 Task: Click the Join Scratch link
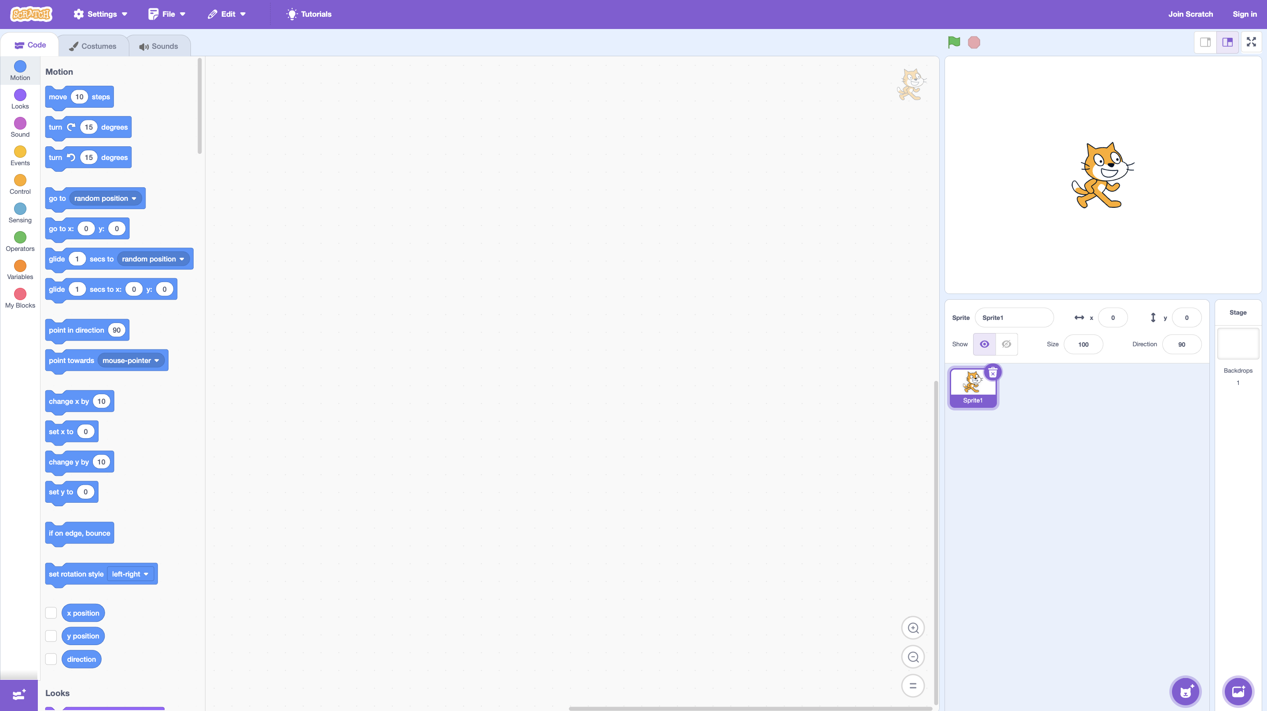pyautogui.click(x=1190, y=14)
